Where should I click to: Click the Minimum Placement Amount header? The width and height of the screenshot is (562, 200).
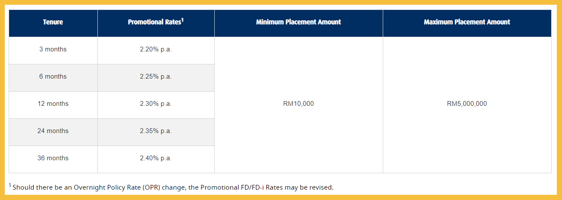pyautogui.click(x=298, y=22)
